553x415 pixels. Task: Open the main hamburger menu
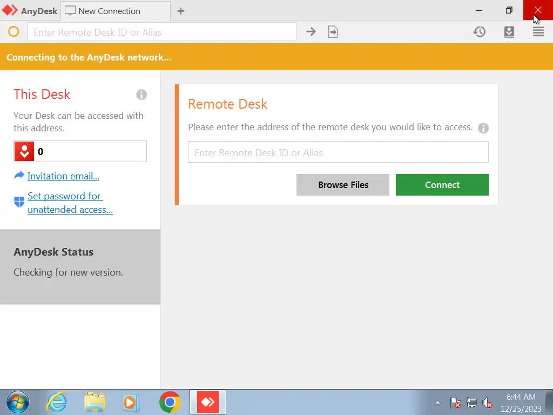click(x=538, y=32)
